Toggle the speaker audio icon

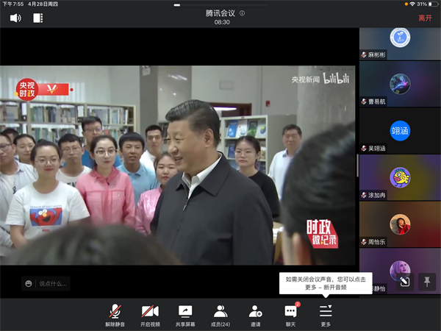tap(15, 18)
